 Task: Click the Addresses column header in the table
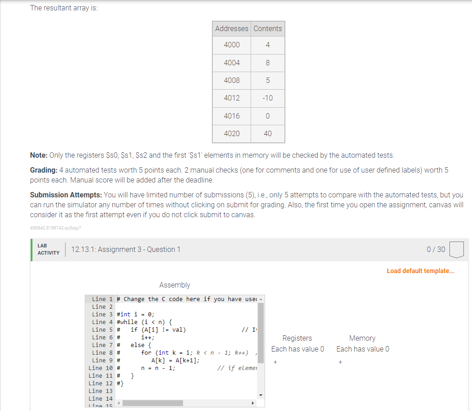click(231, 28)
